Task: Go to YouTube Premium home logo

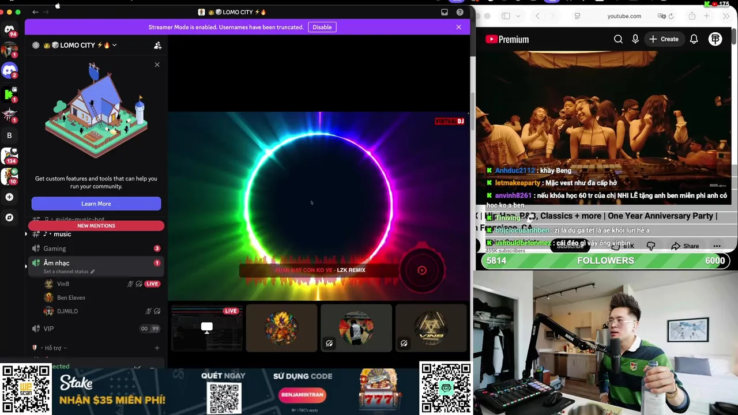Action: tap(507, 39)
